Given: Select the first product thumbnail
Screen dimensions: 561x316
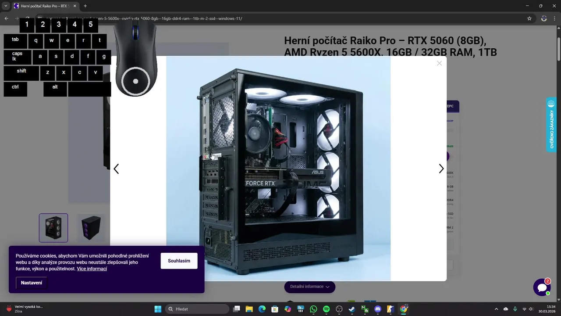Looking at the screenshot, I should point(53,228).
